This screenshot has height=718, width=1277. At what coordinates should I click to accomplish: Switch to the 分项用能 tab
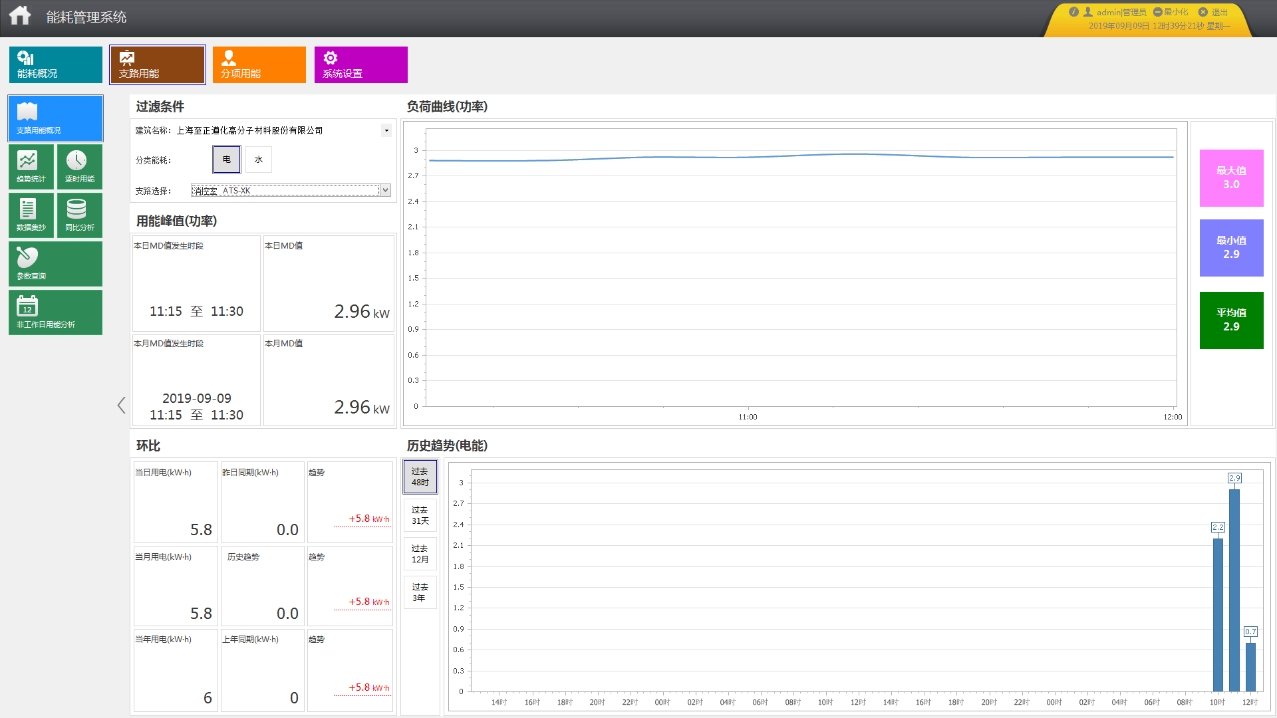(x=259, y=64)
